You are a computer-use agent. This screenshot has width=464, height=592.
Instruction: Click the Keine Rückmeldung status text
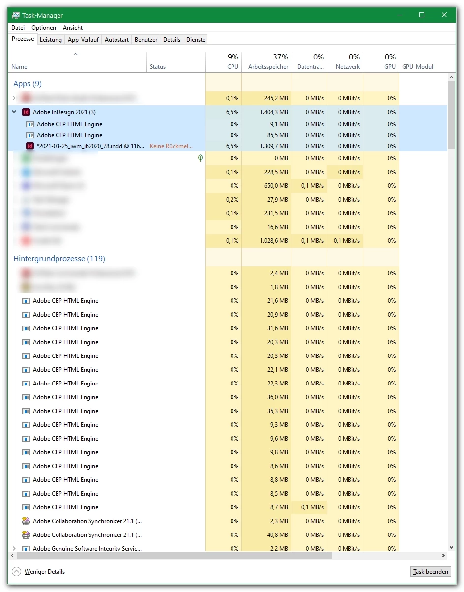(172, 146)
